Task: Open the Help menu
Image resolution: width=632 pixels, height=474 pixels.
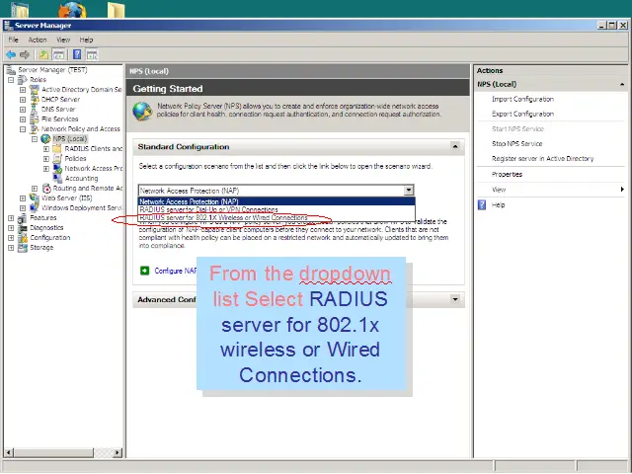Action: [86, 39]
